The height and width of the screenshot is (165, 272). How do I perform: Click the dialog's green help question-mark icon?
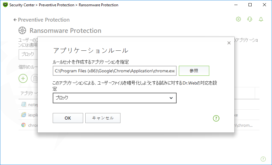pyautogui.click(x=216, y=118)
